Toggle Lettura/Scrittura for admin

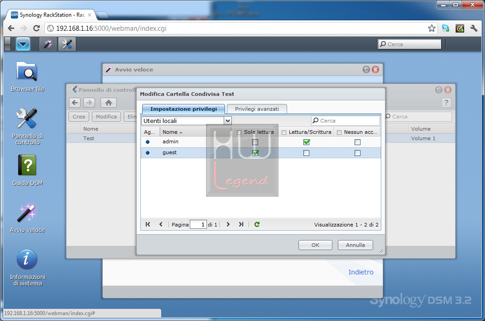pyautogui.click(x=307, y=142)
